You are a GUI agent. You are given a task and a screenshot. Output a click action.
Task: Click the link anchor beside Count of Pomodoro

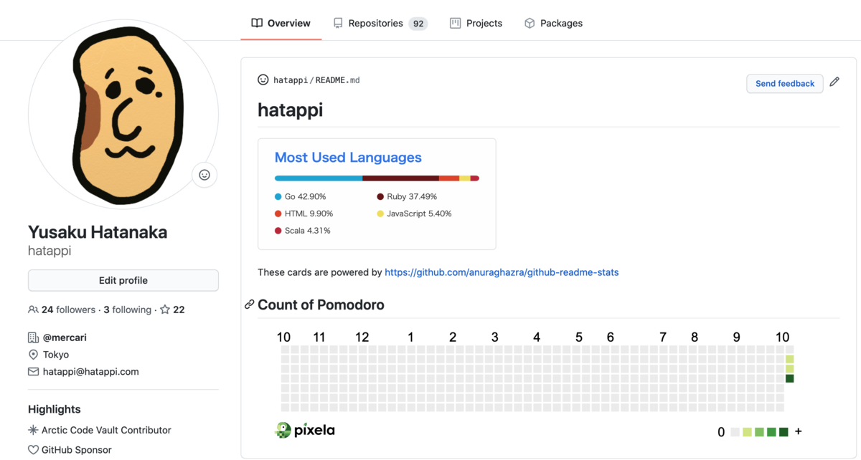pyautogui.click(x=249, y=304)
